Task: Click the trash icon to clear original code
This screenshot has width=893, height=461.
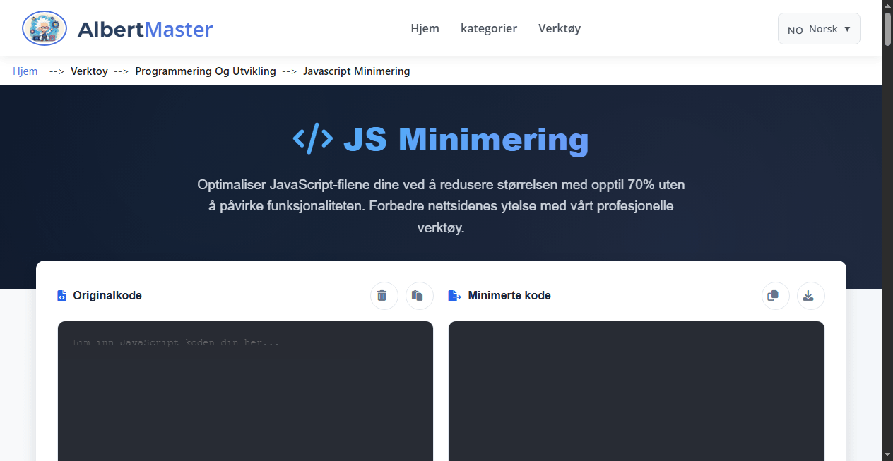Action: tap(384, 296)
